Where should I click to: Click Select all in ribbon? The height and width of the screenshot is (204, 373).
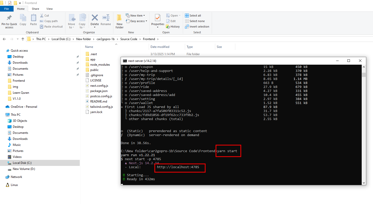193,16
